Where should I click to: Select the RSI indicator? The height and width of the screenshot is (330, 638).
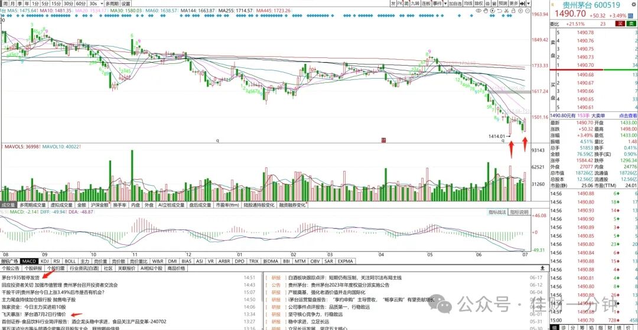57,261
